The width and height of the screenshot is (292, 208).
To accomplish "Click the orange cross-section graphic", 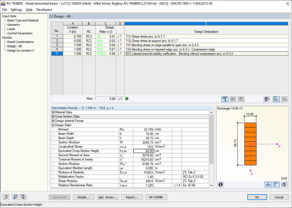I will 250,144.
